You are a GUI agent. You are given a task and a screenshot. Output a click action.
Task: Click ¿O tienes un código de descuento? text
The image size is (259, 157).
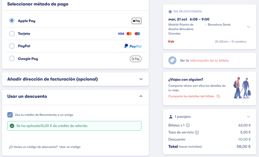click(33, 147)
